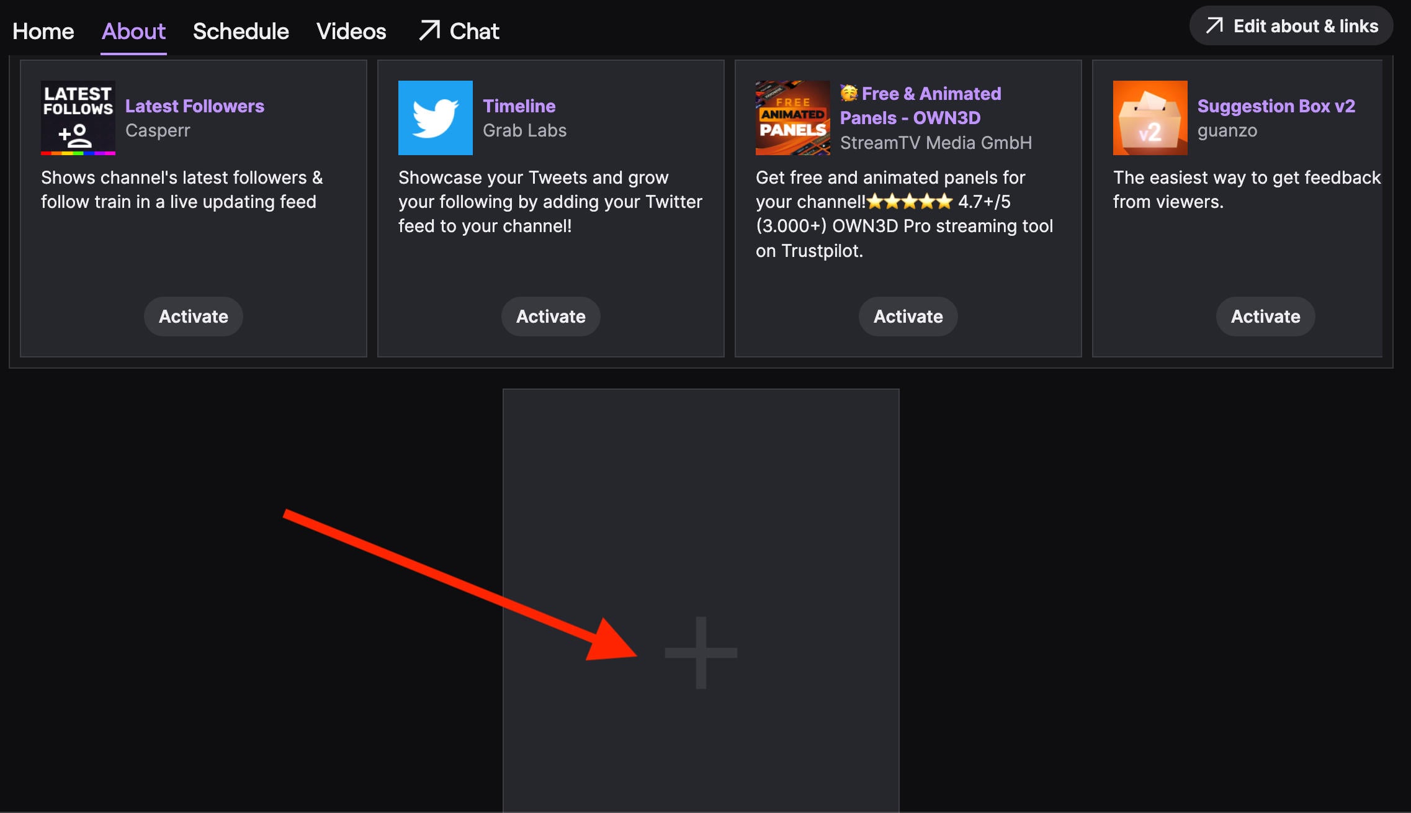Click the Free Animated Panels thumbnail icon
Viewport: 1411px width, 813px height.
[793, 118]
